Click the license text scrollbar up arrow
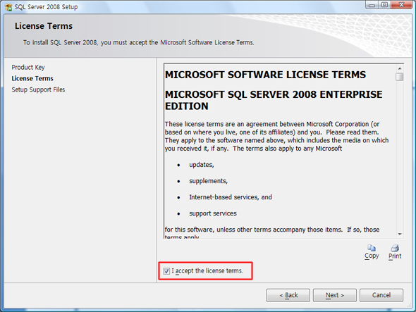Viewport: 416px width, 312px height. coord(400,68)
